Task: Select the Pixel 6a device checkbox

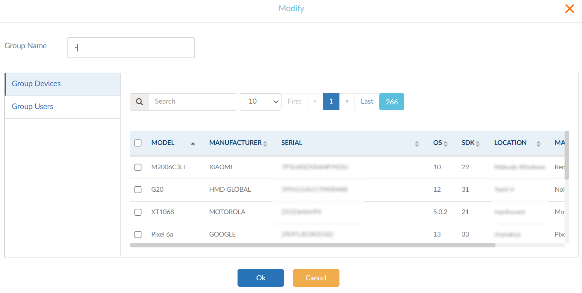Action: (138, 235)
